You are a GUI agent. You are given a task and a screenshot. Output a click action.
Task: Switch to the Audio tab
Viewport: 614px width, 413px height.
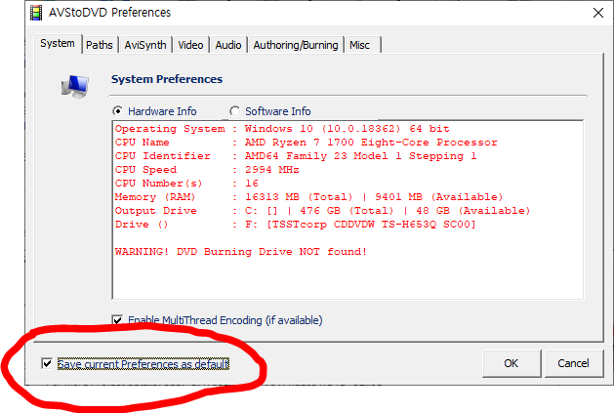pos(228,45)
